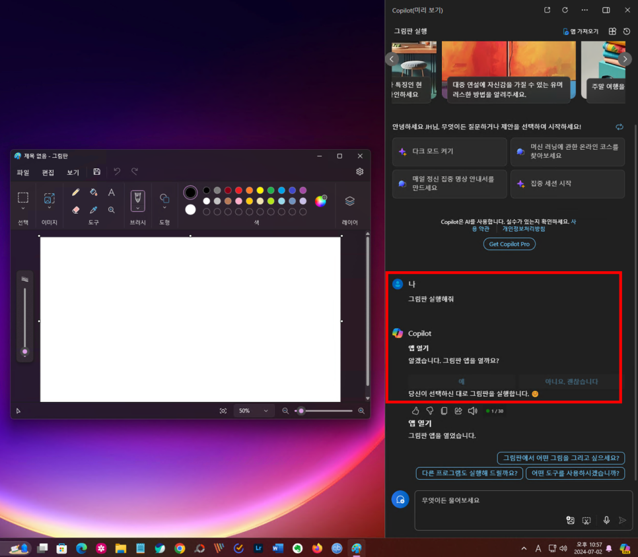Select the white Color 2 swatch
638x557 pixels.
pos(190,210)
